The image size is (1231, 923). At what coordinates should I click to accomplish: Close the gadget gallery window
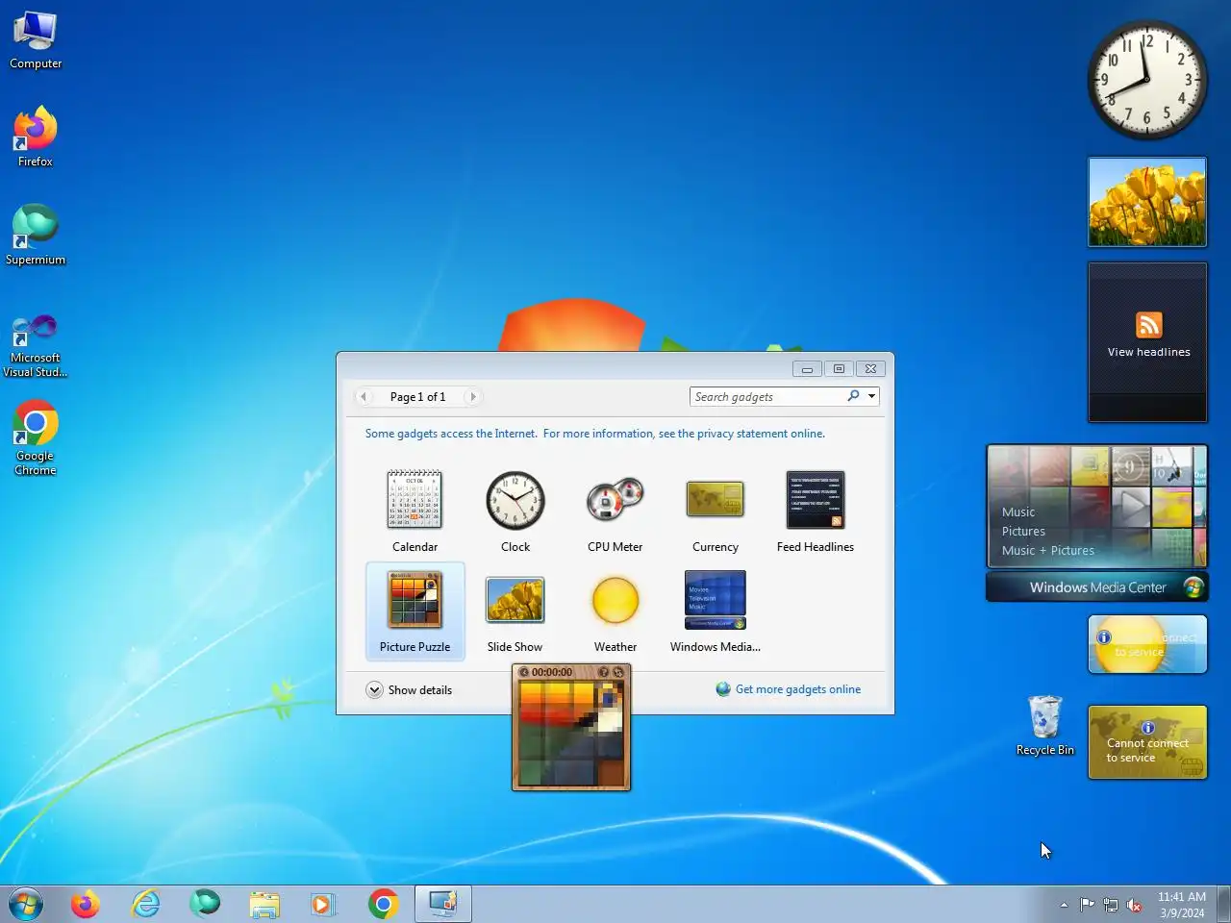pos(870,369)
